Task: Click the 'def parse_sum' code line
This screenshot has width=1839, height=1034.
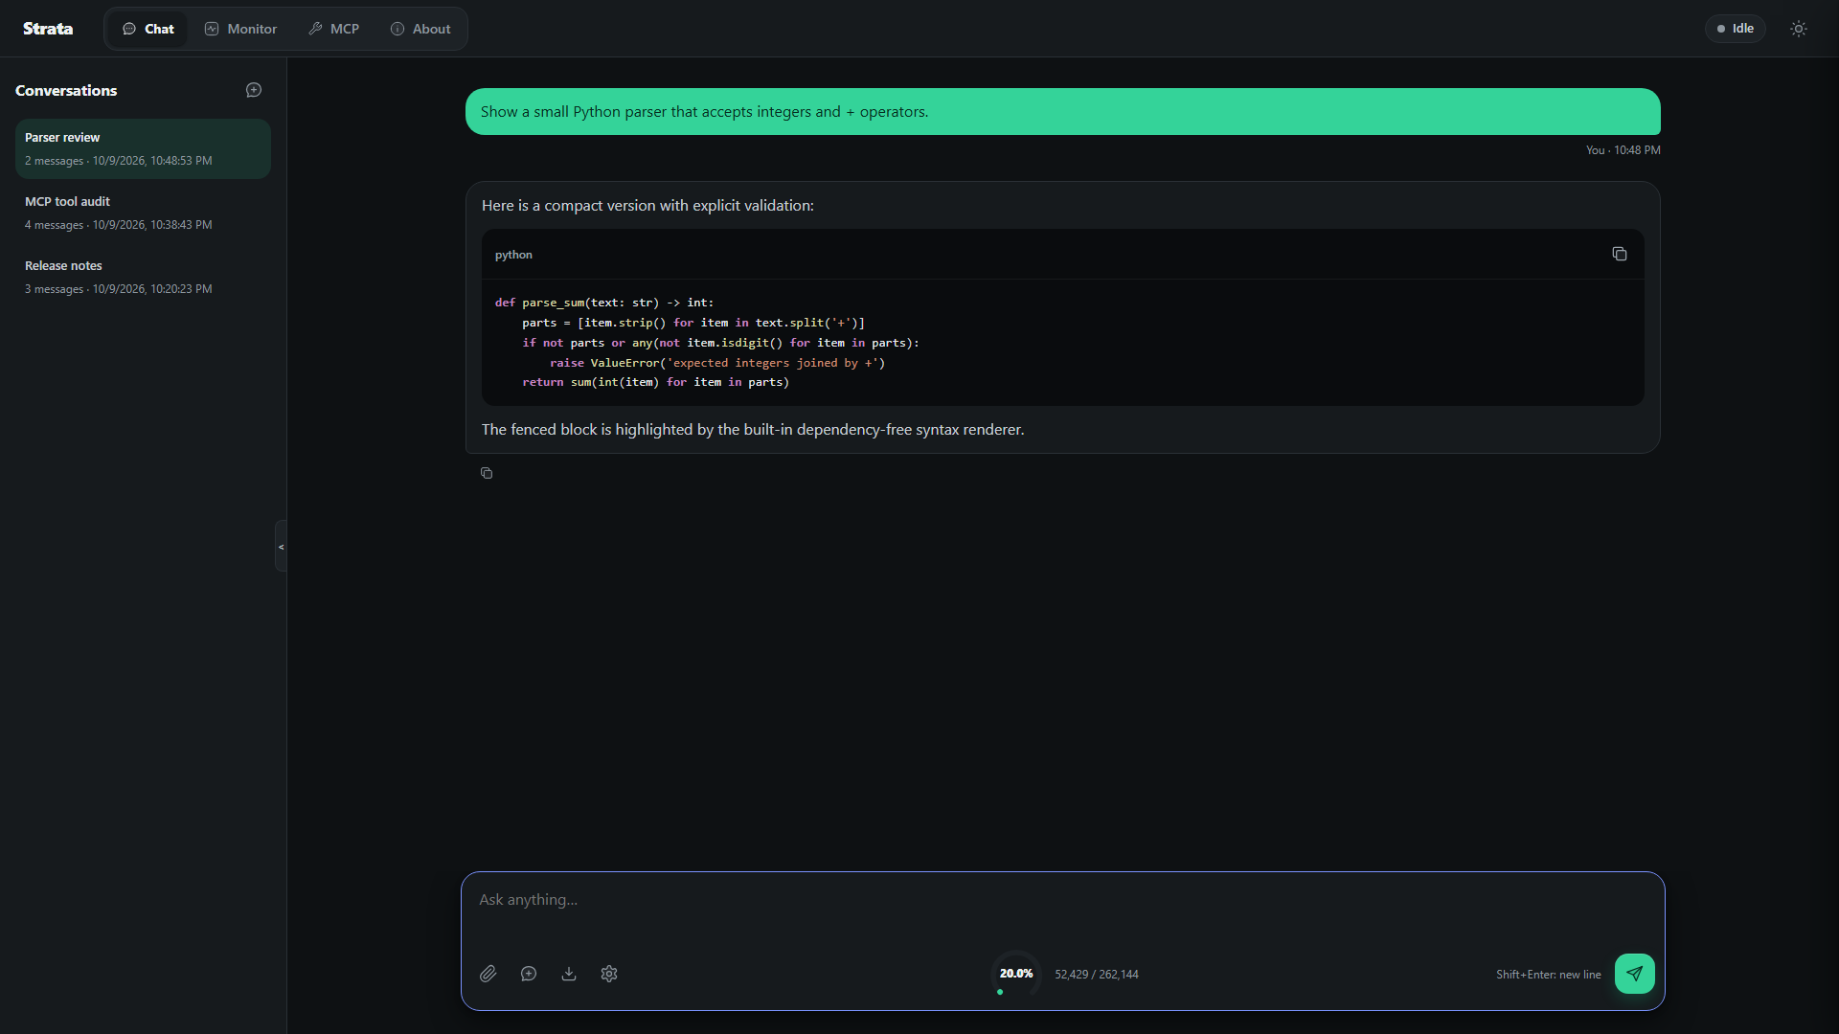Action: tap(603, 303)
